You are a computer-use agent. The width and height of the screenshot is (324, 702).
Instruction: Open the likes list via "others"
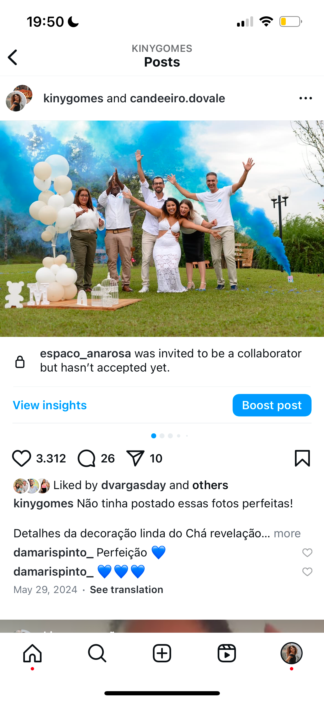[x=210, y=485]
